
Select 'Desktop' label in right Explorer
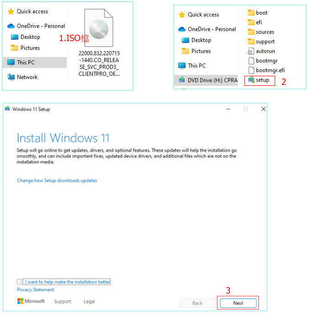point(202,40)
